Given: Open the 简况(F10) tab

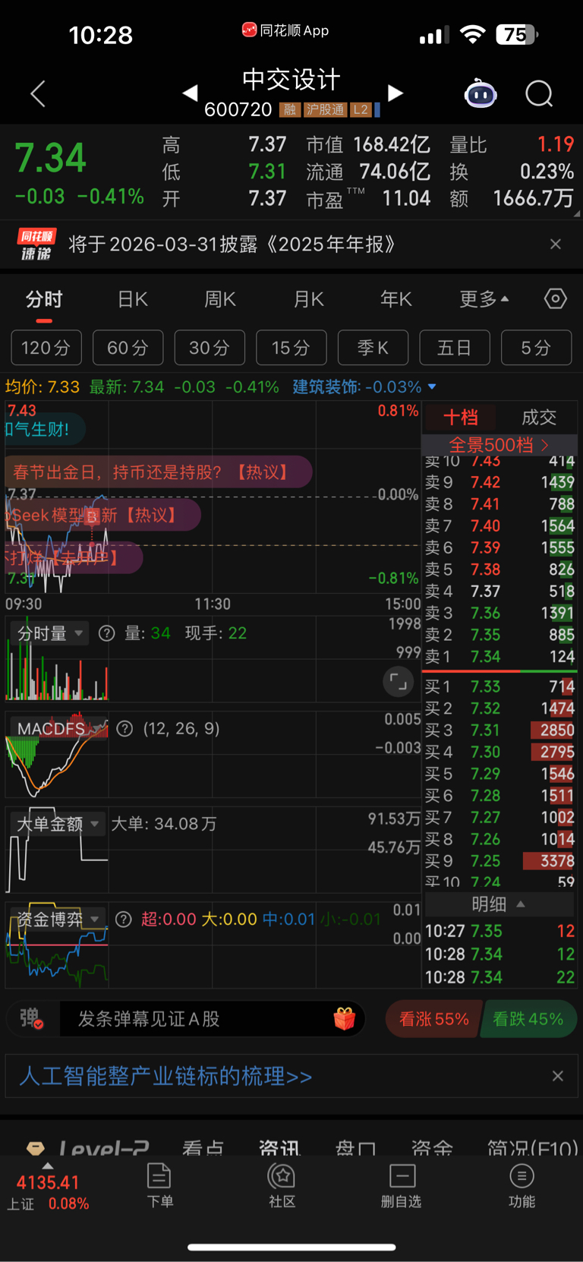Looking at the screenshot, I should click(532, 1147).
